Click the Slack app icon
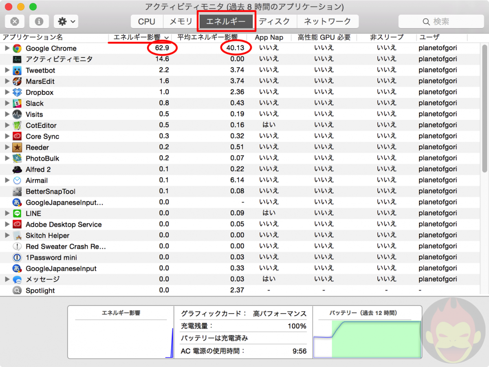489x367 pixels. pyautogui.click(x=17, y=103)
